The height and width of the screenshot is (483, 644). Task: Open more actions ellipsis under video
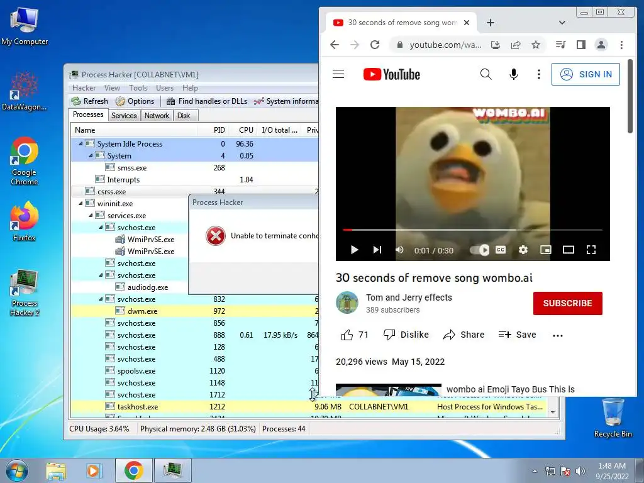557,336
